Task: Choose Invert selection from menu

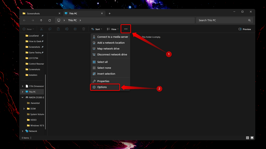Action: tap(110, 74)
